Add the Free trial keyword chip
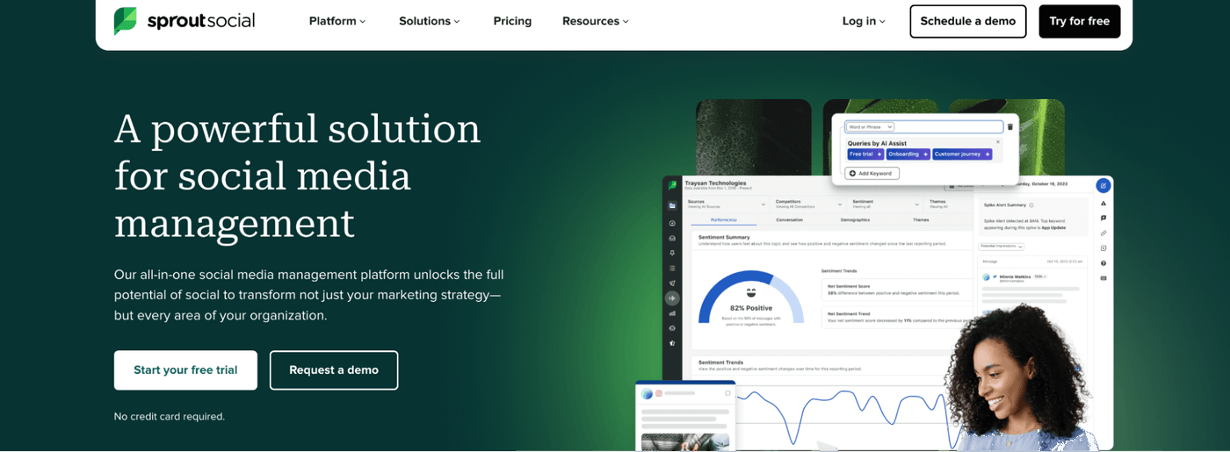Image resolution: width=1230 pixels, height=452 pixels. click(x=865, y=154)
